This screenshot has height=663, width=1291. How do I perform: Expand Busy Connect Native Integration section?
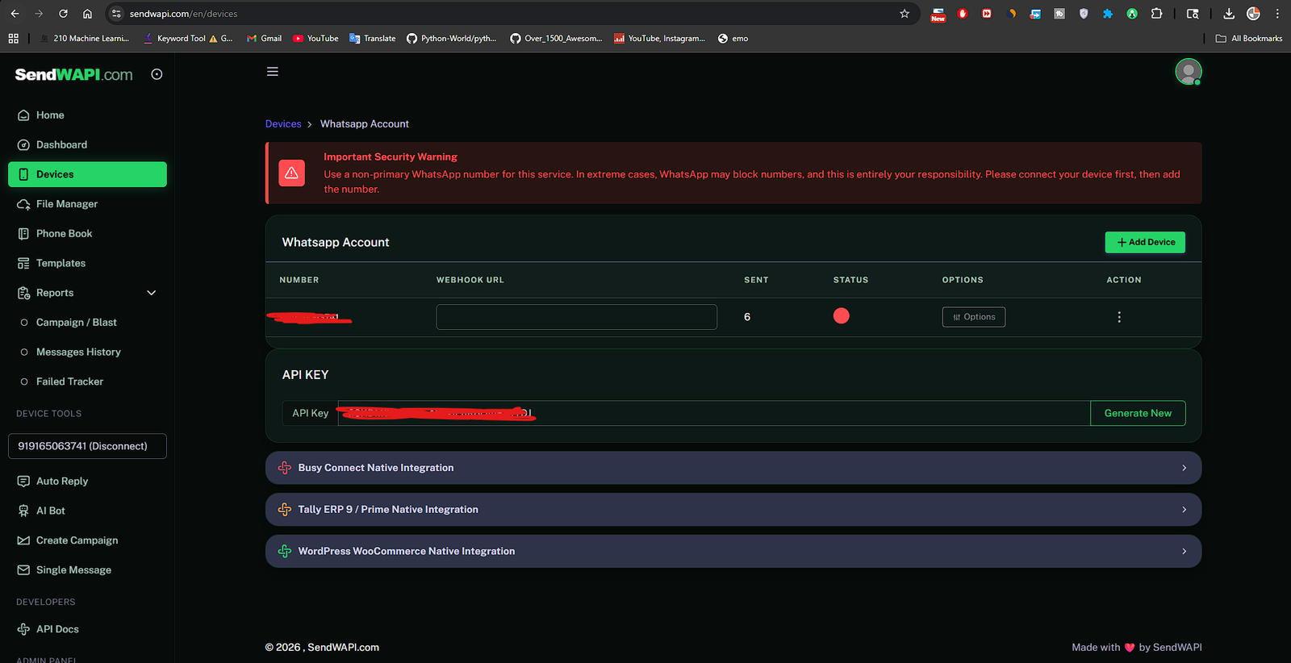(733, 468)
